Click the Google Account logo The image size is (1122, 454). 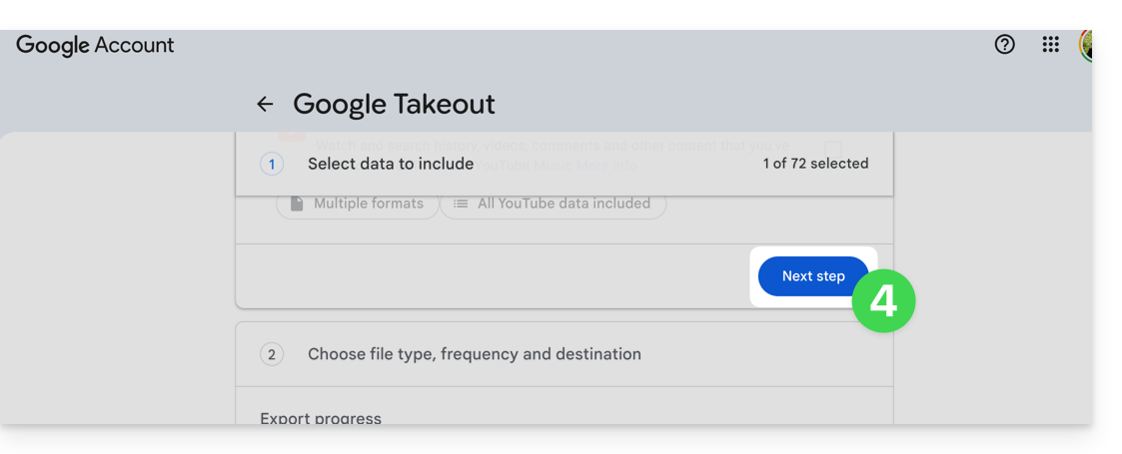pos(95,45)
